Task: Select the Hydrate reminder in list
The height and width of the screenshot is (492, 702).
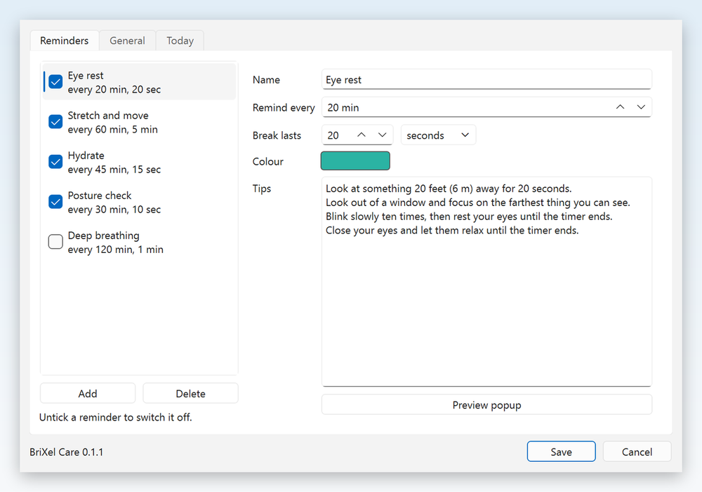Action: 139,162
